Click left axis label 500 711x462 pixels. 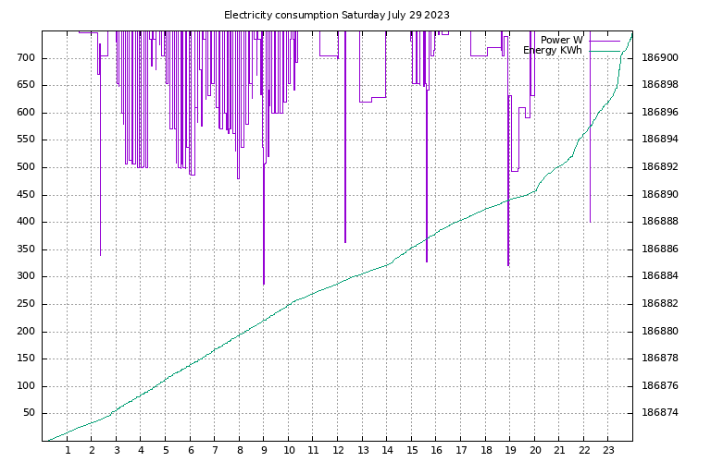26,167
